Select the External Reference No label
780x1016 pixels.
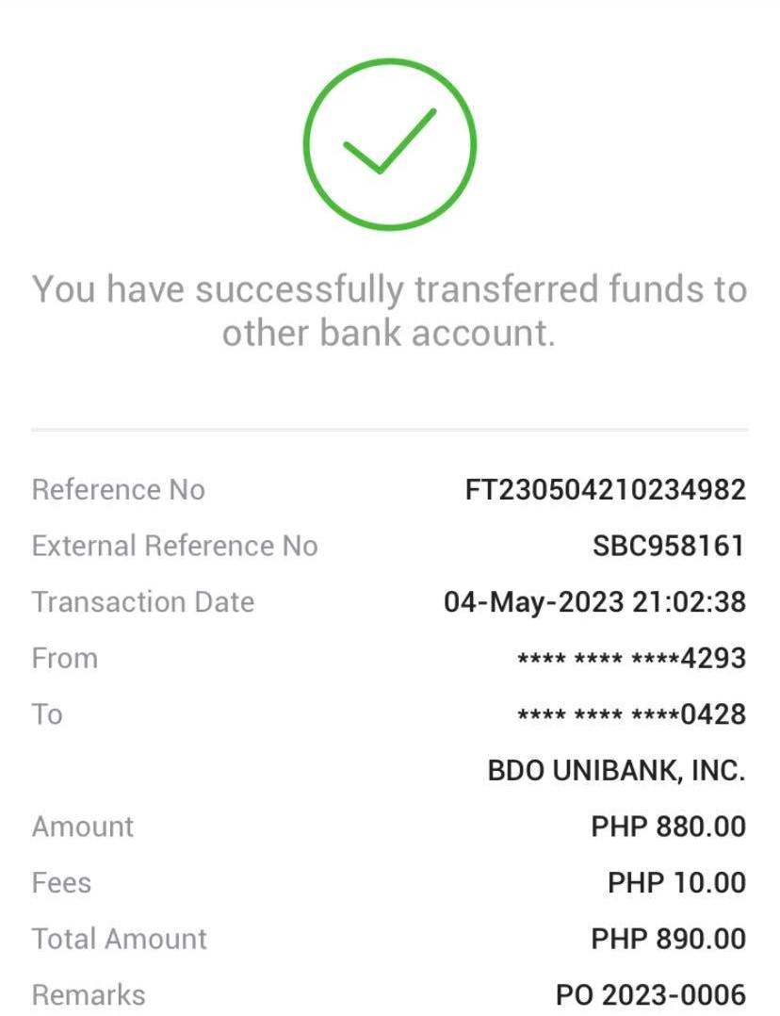pos(174,546)
